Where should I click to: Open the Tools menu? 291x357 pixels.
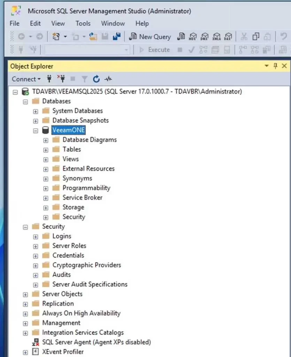pos(83,23)
